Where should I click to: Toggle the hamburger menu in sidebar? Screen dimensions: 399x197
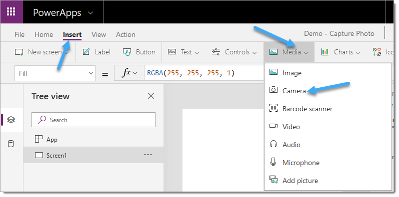pos(11,96)
